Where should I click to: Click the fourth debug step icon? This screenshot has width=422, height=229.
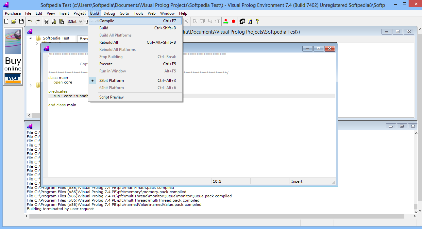[x=218, y=21]
